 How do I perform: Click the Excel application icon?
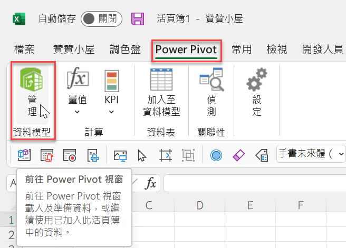[19, 19]
